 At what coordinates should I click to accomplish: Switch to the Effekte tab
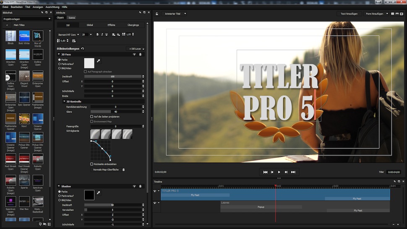(x=111, y=25)
